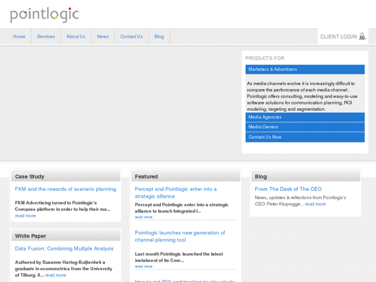Open the Services menu item
Viewport: 376px width, 282px height.
tap(46, 37)
